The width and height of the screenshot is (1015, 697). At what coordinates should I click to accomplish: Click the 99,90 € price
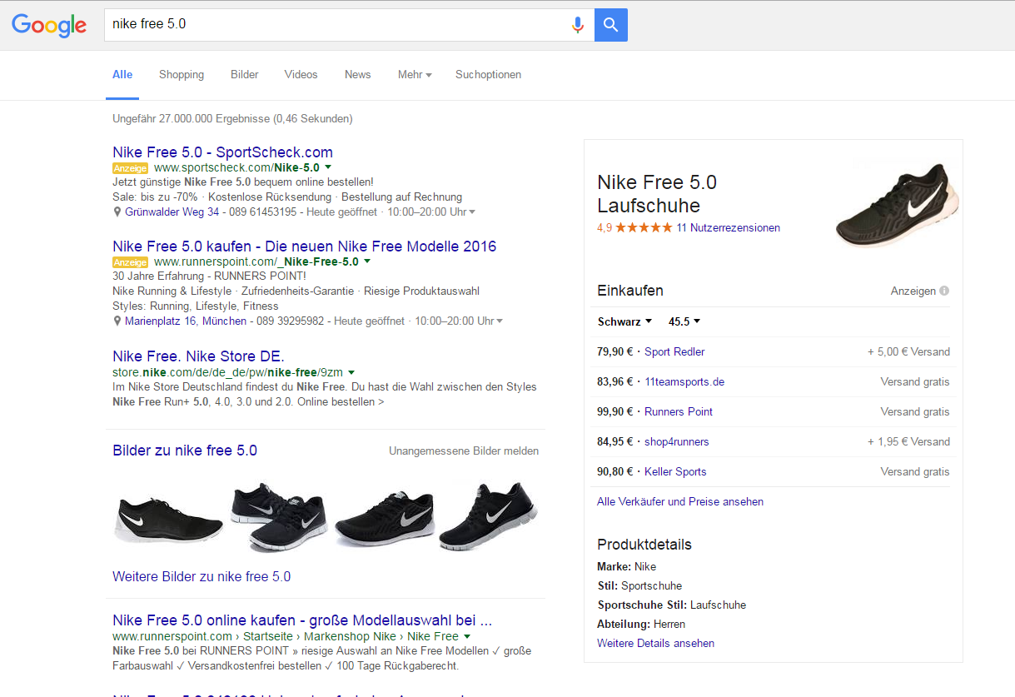pos(614,411)
